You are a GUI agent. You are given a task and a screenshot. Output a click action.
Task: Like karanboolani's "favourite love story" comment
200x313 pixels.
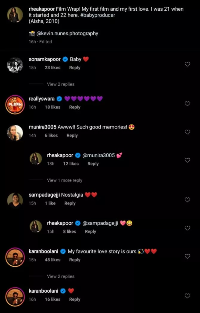pyautogui.click(x=187, y=256)
